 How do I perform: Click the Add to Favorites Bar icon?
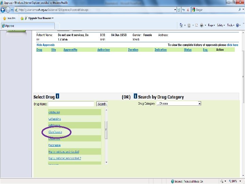pyautogui.click(x=22, y=18)
